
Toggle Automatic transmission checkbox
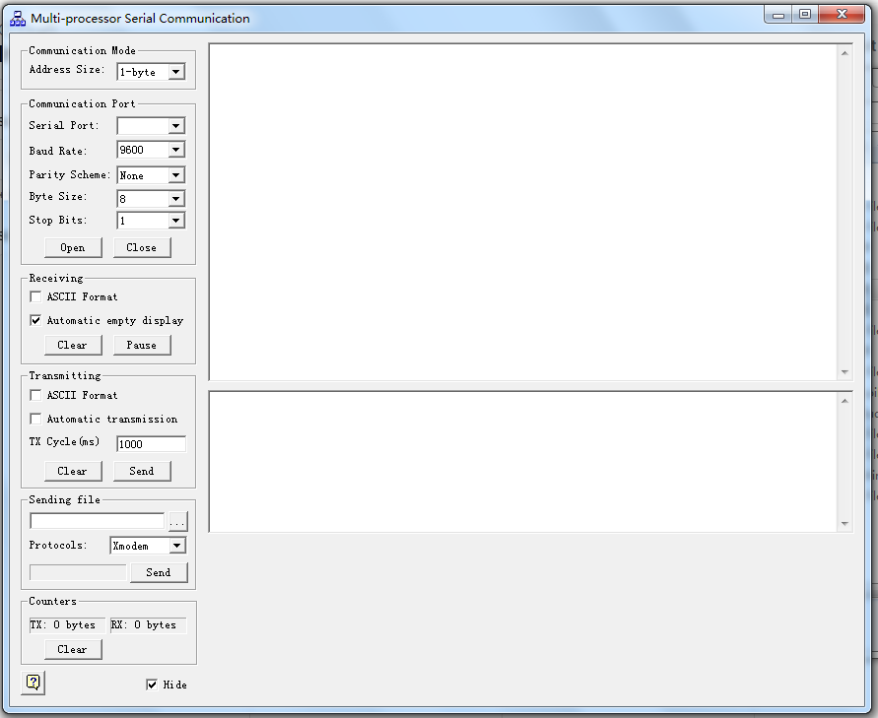coord(36,419)
